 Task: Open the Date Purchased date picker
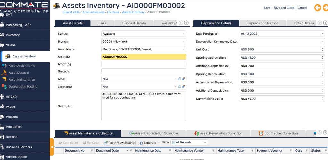322,34
